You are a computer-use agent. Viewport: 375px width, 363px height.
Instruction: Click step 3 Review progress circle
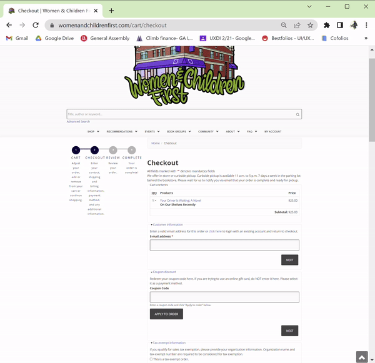click(x=113, y=150)
